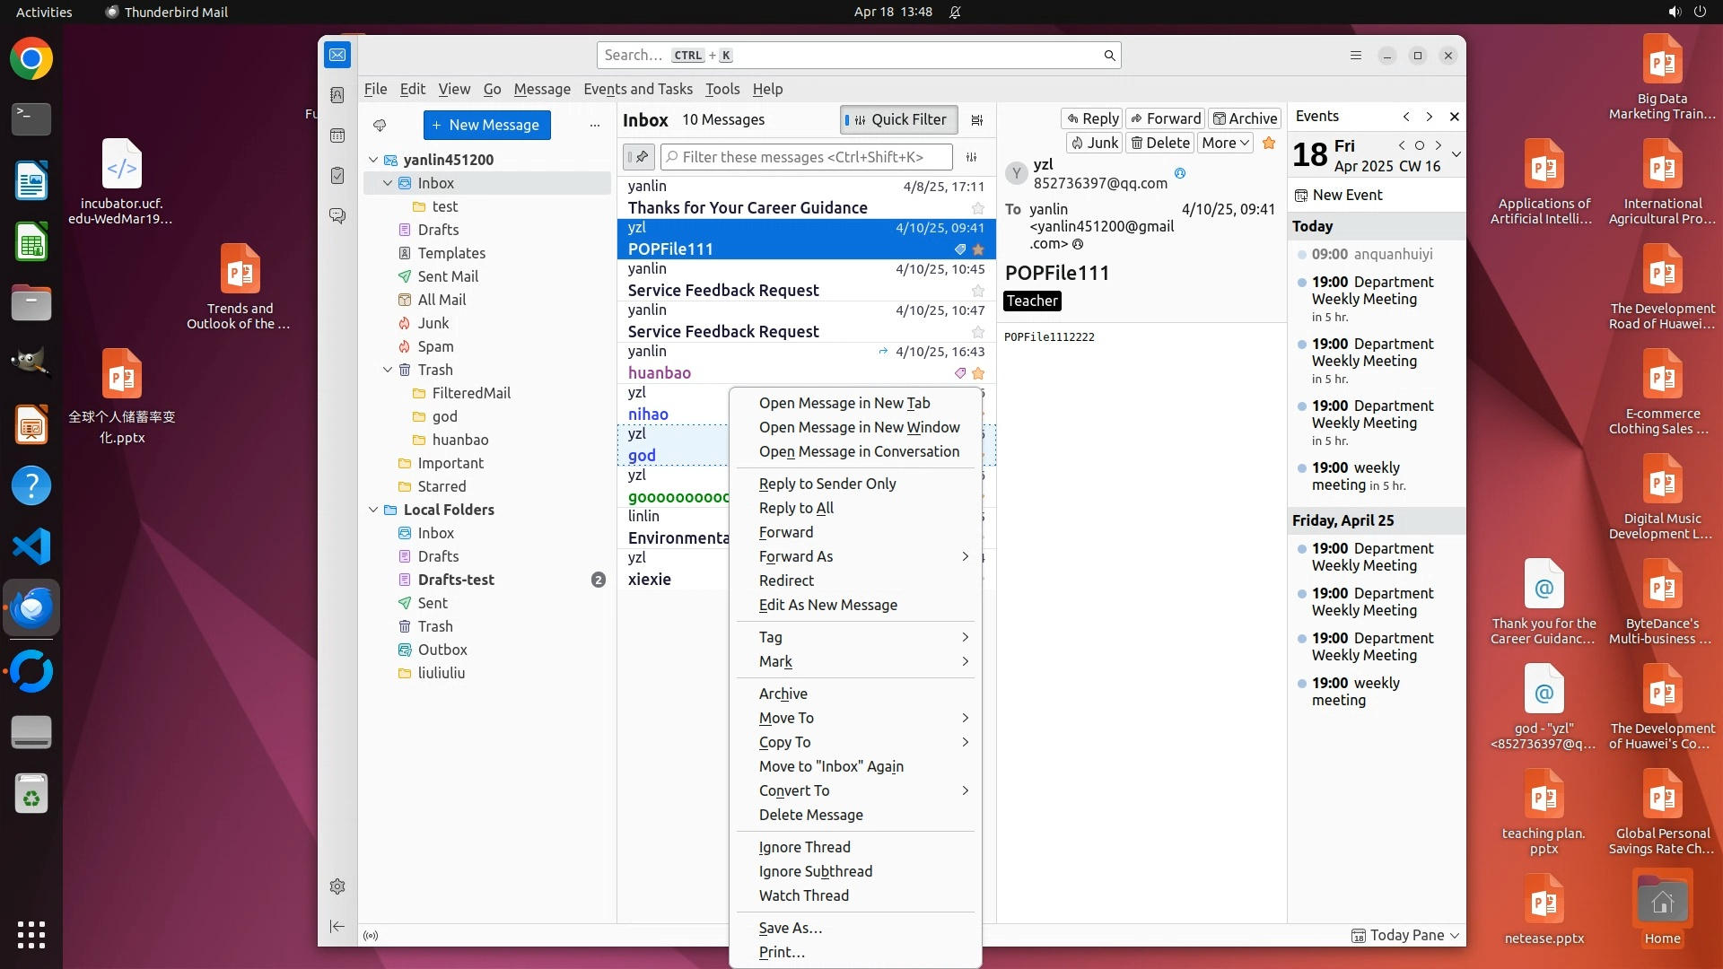Click the Get Messages cloud icon
This screenshot has height=969, width=1723.
pos(380,126)
